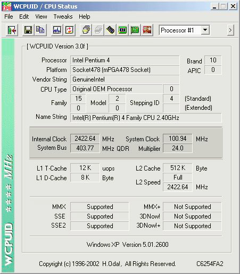Click the Brand value 10
240x274 pixels.
(213, 60)
